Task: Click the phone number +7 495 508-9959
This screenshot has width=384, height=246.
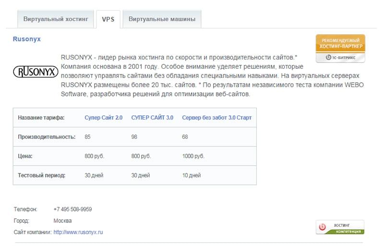Action: 72,209
